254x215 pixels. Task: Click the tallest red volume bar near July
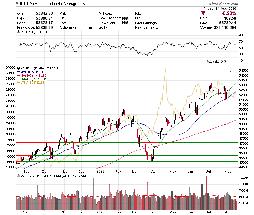(206, 193)
